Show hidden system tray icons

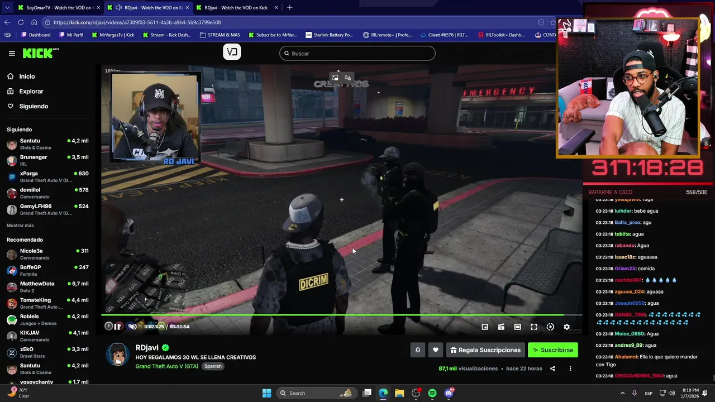(x=622, y=393)
